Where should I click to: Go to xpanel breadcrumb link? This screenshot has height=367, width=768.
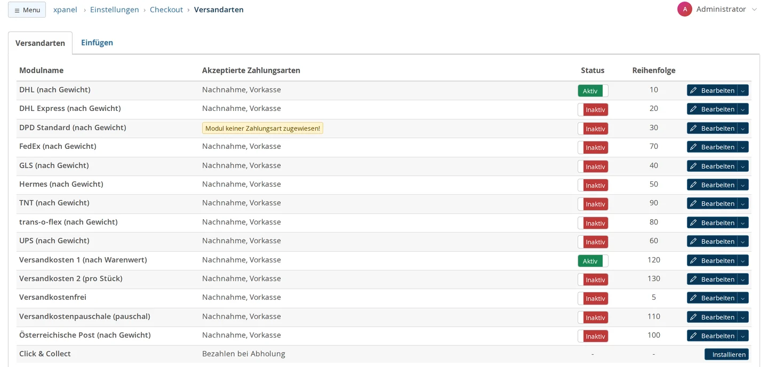(x=65, y=10)
